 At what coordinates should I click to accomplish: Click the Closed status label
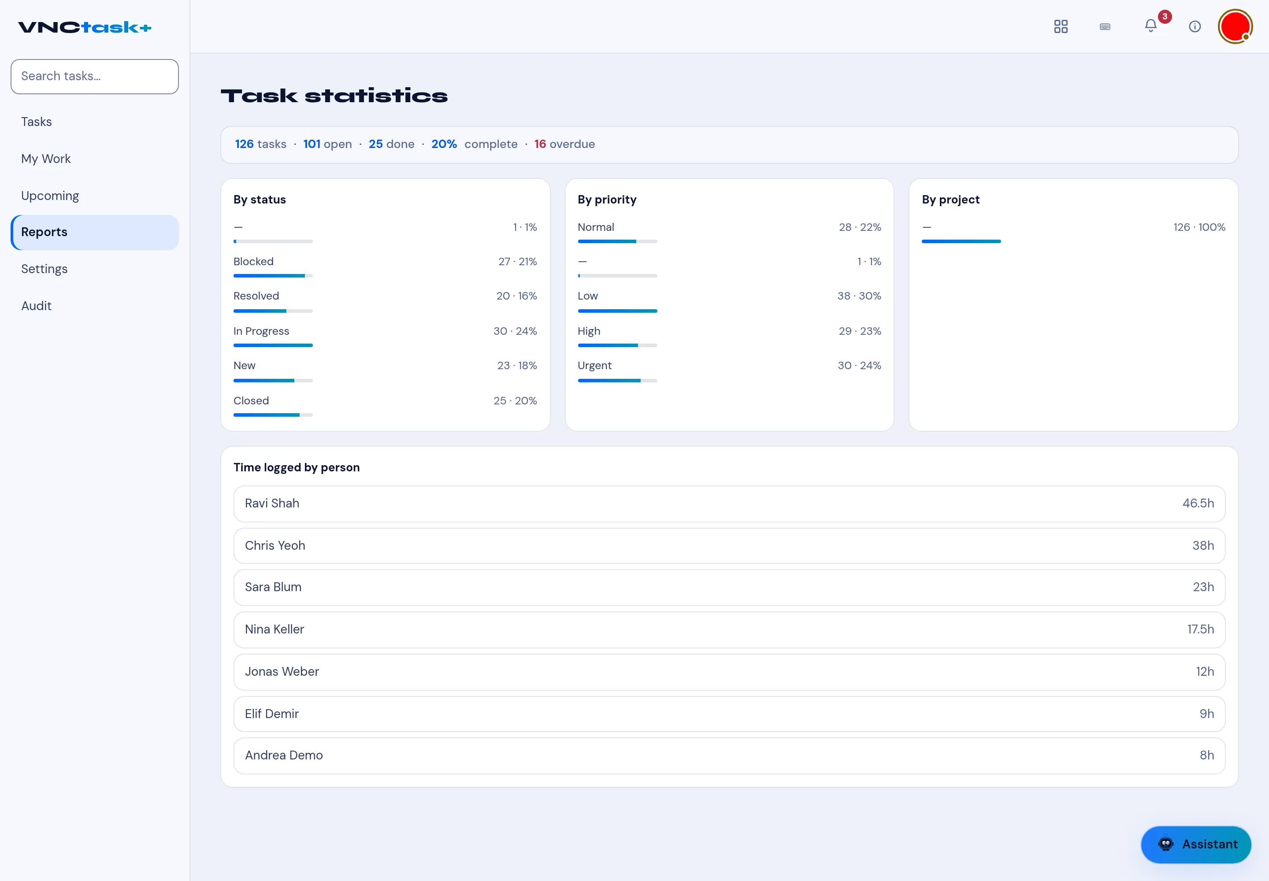click(x=251, y=401)
